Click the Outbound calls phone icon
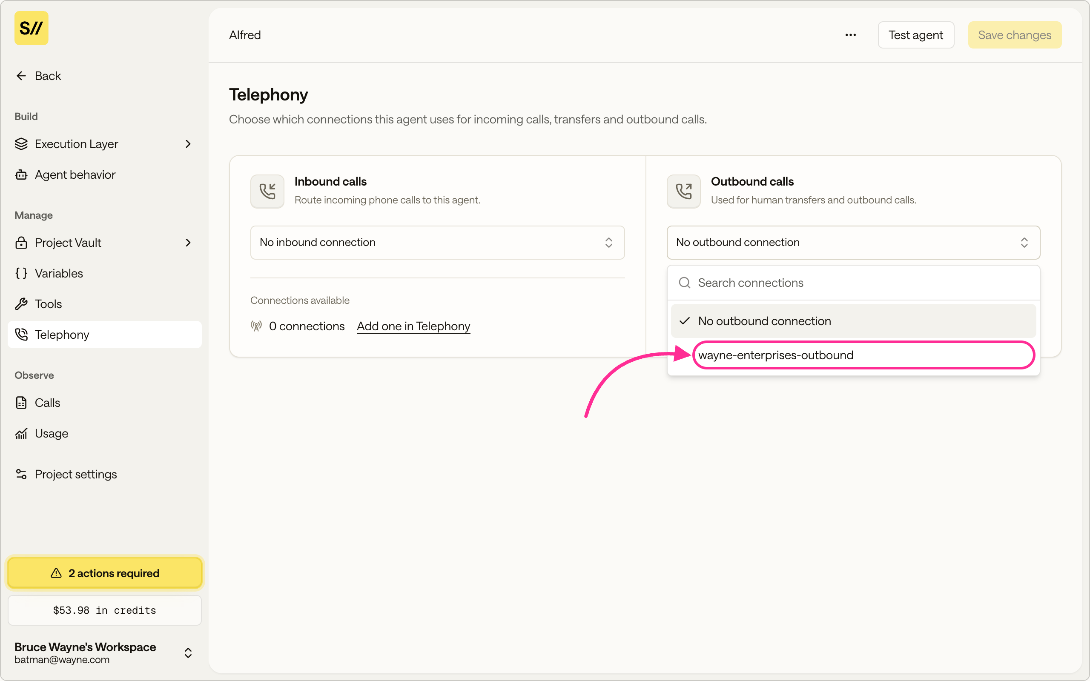Viewport: 1090px width, 681px height. pos(683,192)
